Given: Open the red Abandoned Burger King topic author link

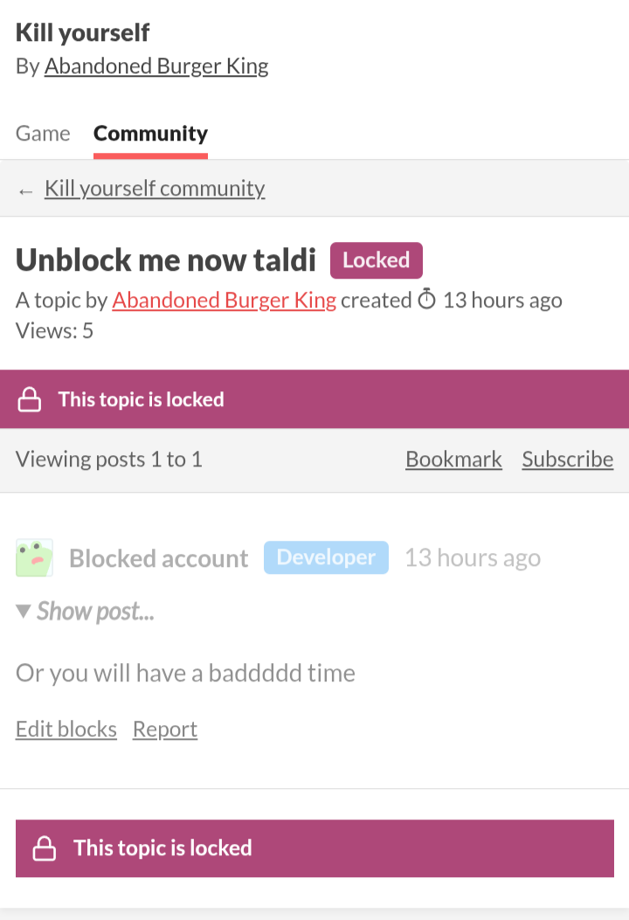Looking at the screenshot, I should tap(224, 301).
